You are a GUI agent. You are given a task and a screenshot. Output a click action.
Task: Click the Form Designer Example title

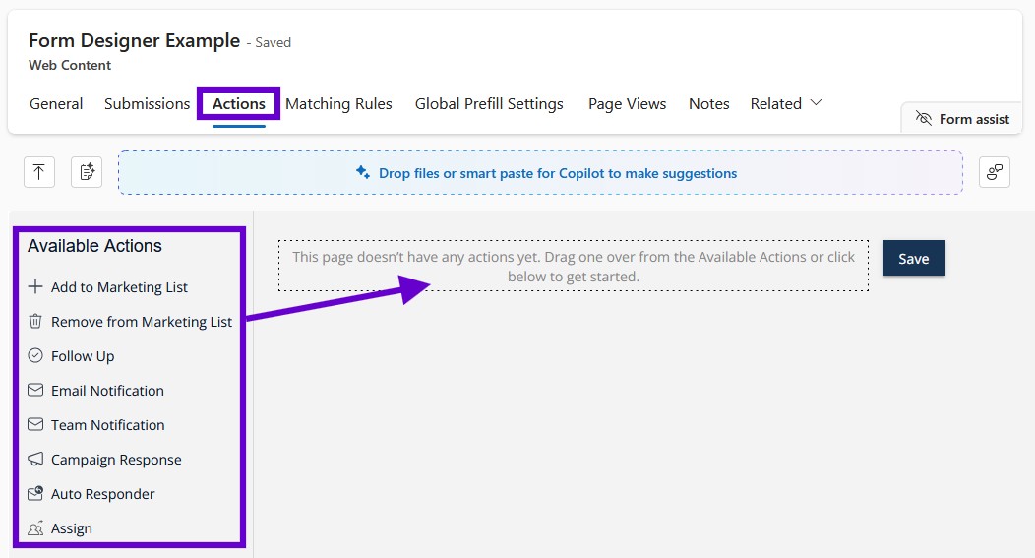135,41
